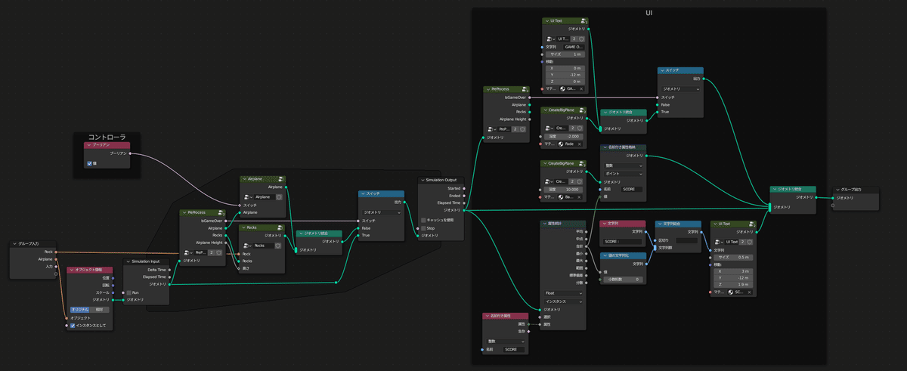Toggle the インスタンスとして checkbox
This screenshot has height=371, width=907.
tap(73, 326)
